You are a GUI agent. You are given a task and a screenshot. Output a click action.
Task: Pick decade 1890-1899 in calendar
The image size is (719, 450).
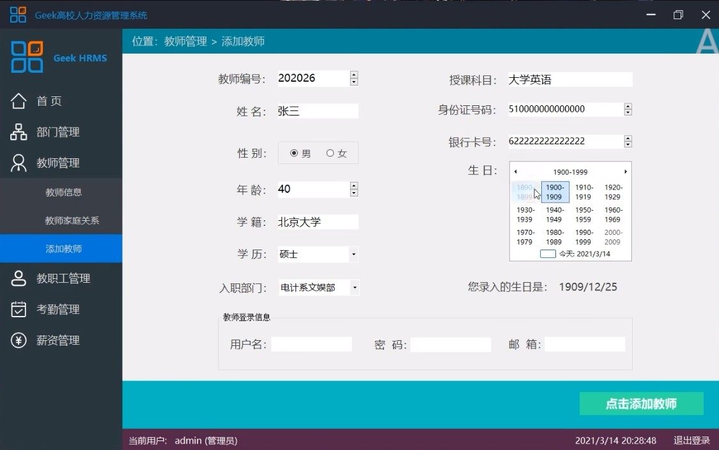525,192
